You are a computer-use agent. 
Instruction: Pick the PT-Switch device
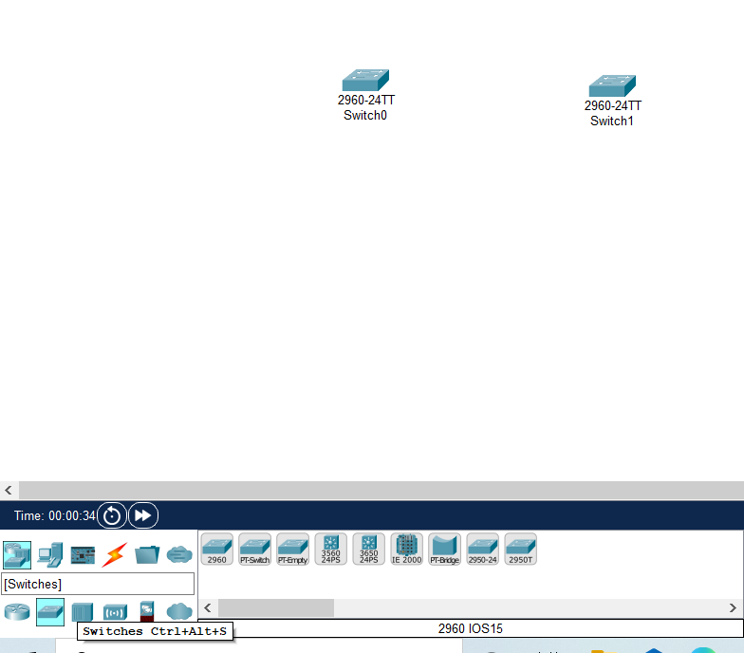click(254, 549)
